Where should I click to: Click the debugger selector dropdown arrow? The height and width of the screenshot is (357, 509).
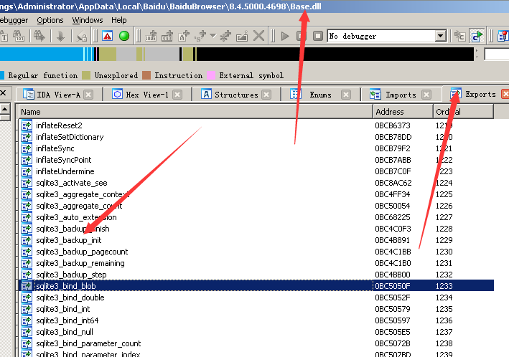[x=441, y=36]
